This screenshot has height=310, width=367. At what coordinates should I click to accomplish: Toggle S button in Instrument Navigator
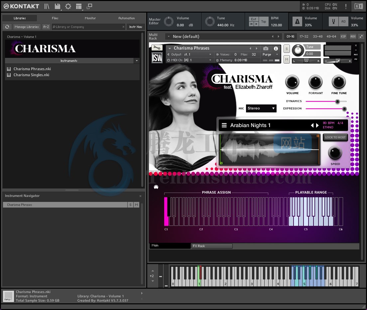[x=130, y=205]
